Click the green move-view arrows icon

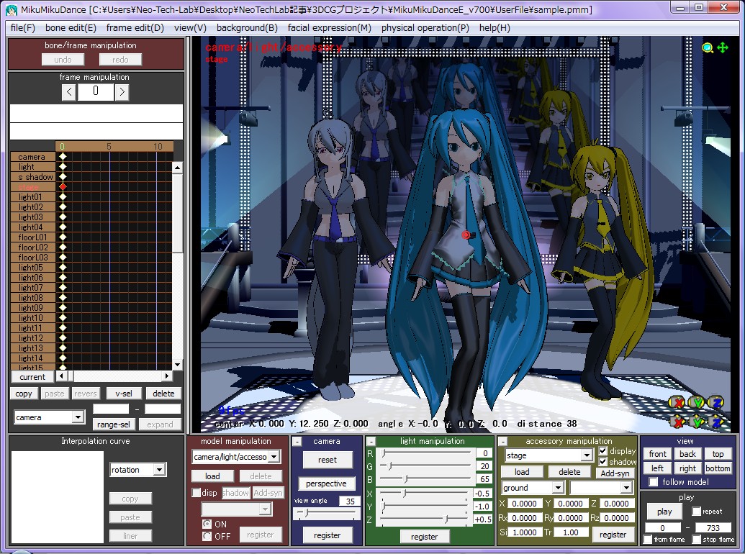coord(723,47)
